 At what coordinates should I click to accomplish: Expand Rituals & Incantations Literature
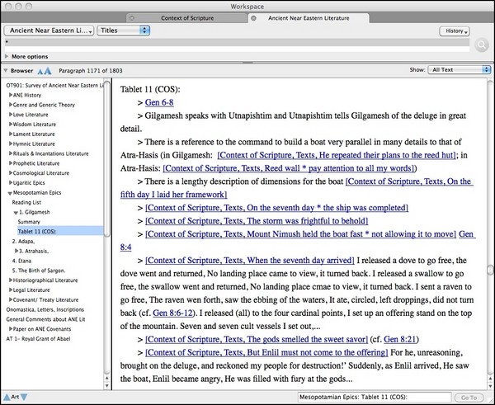tap(11, 153)
